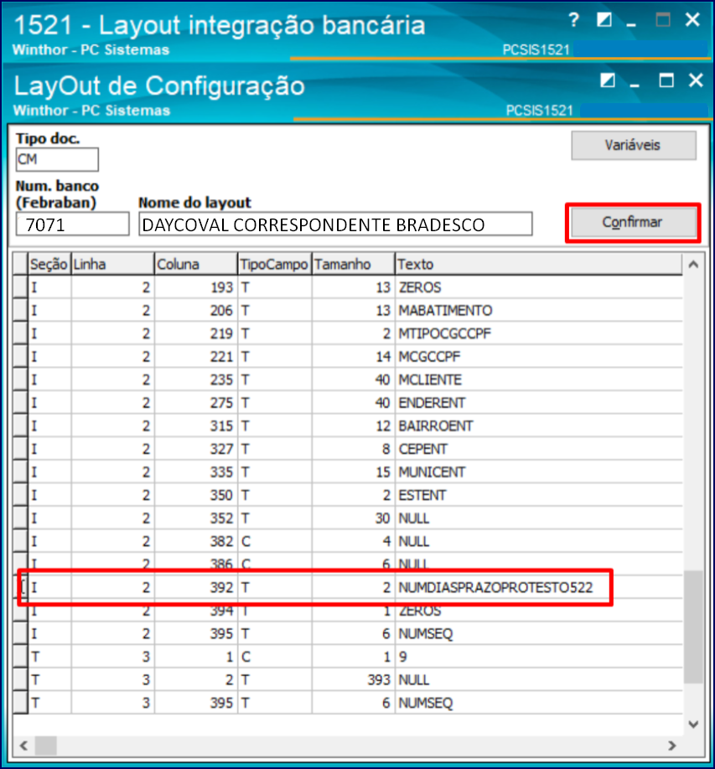Select the ESTENT text cell
The image size is (715, 769).
(x=539, y=495)
